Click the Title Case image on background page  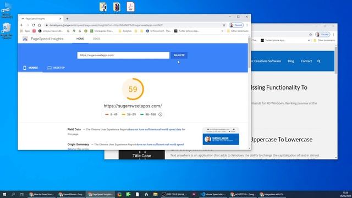142,155
